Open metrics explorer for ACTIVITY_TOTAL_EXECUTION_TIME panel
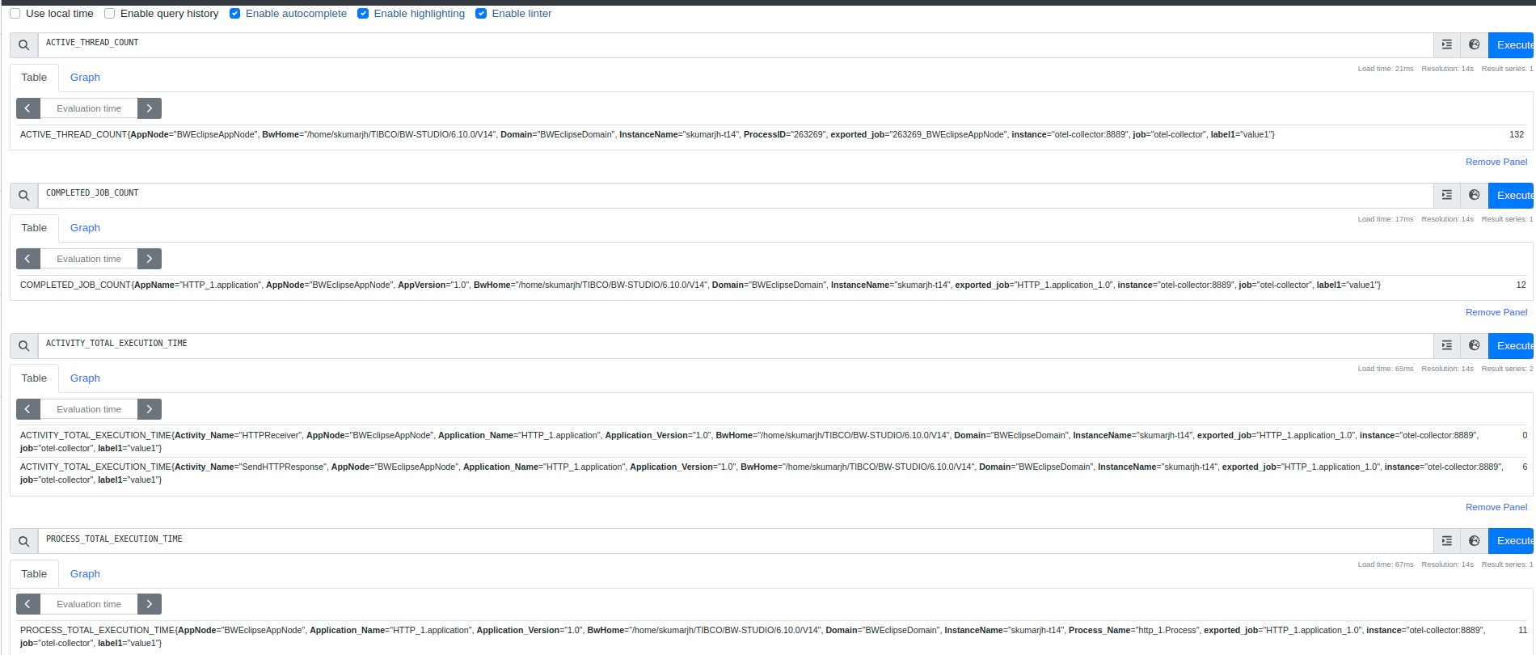Viewport: 1536px width, 655px height. click(x=1475, y=346)
